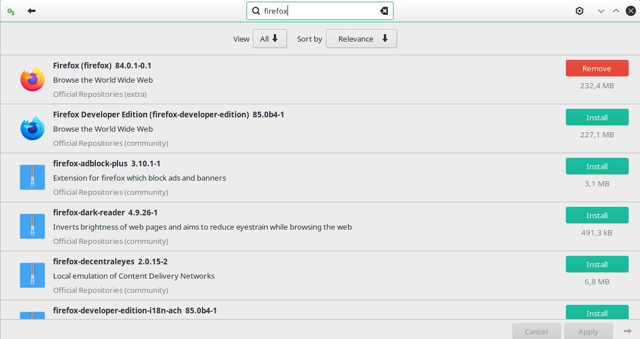The image size is (640, 339).
Task: Install Firefox Developer Edition
Action: 597,117
